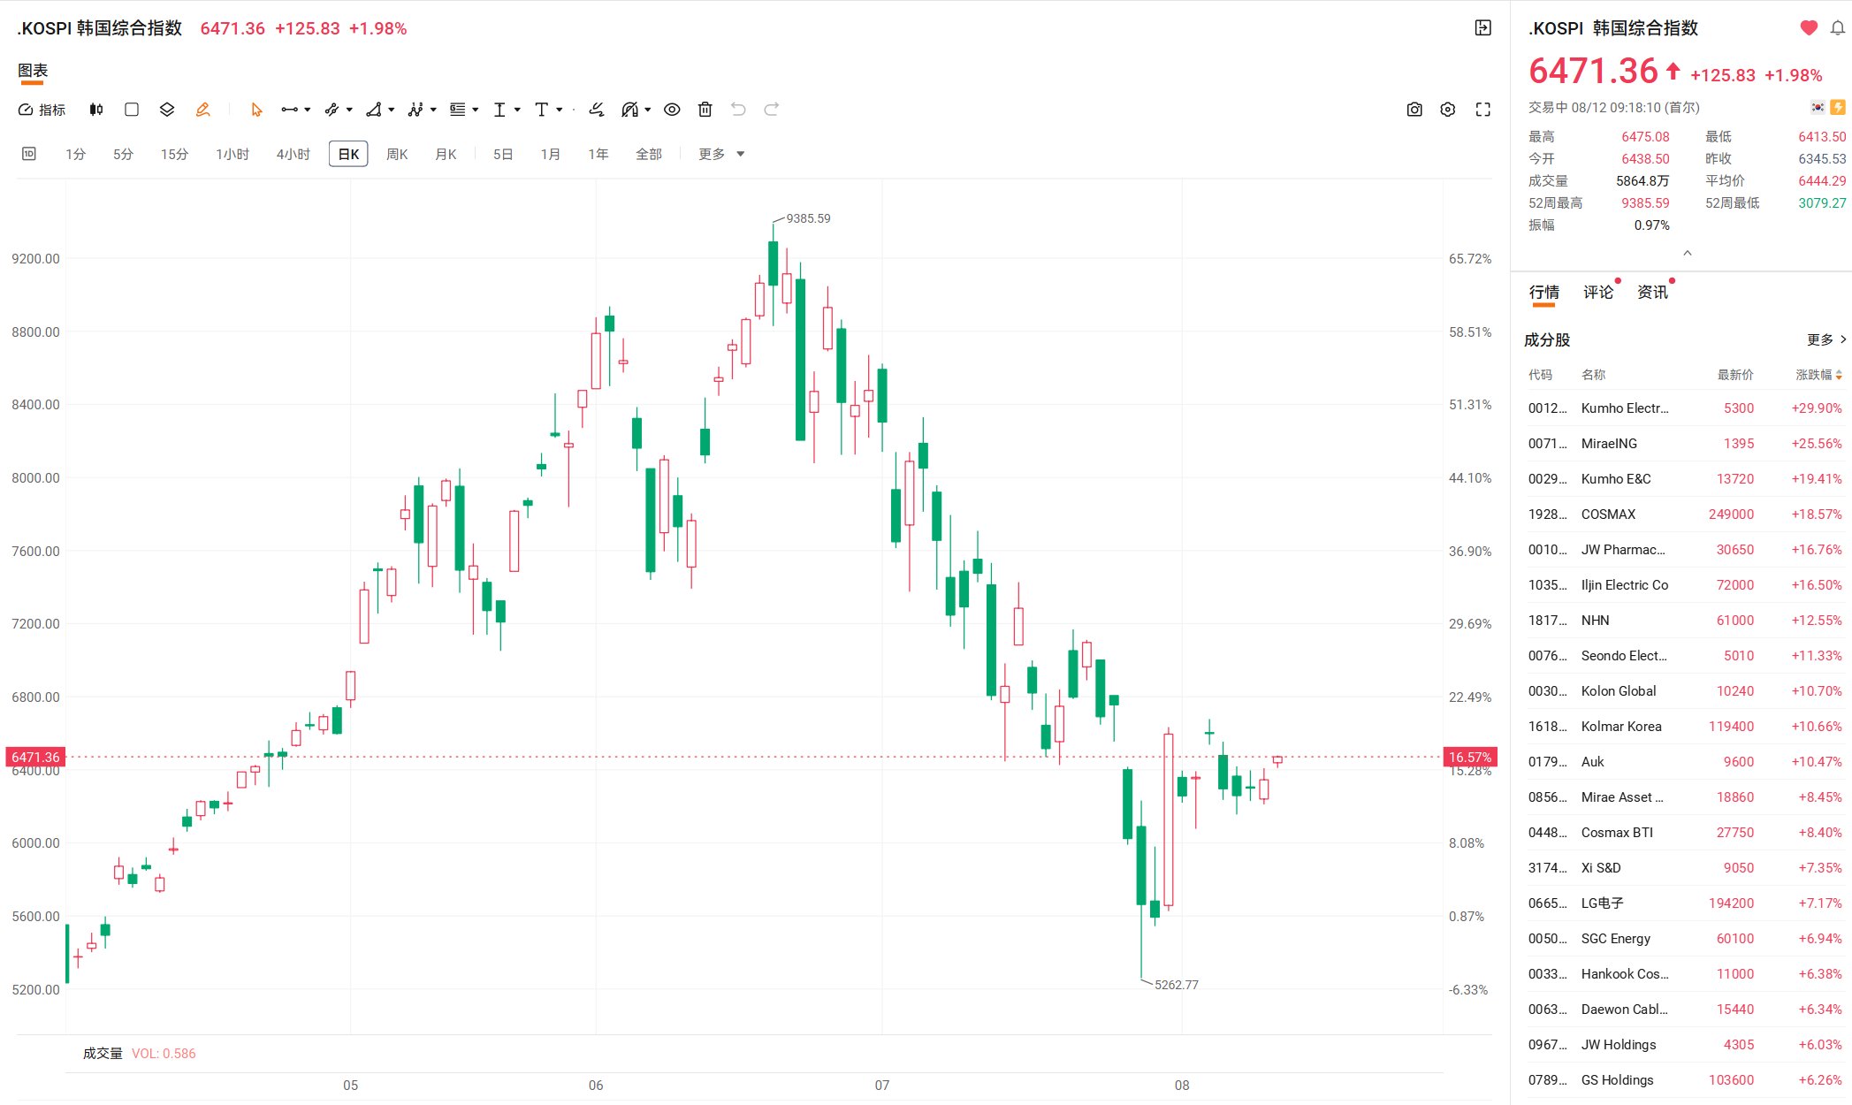The image size is (1852, 1105).
Task: Toggle the eye icon to hide drawings
Action: (x=672, y=110)
